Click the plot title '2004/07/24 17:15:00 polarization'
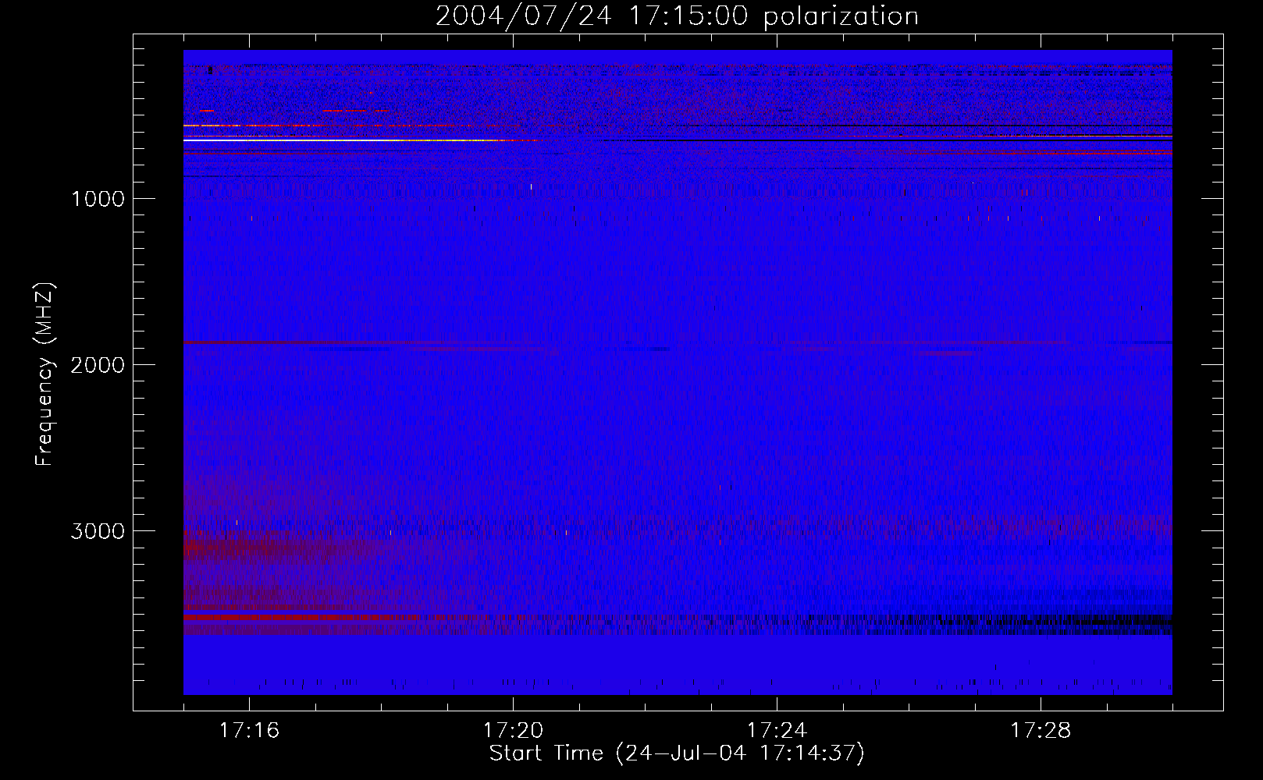This screenshot has height=780, width=1263. coord(677,16)
